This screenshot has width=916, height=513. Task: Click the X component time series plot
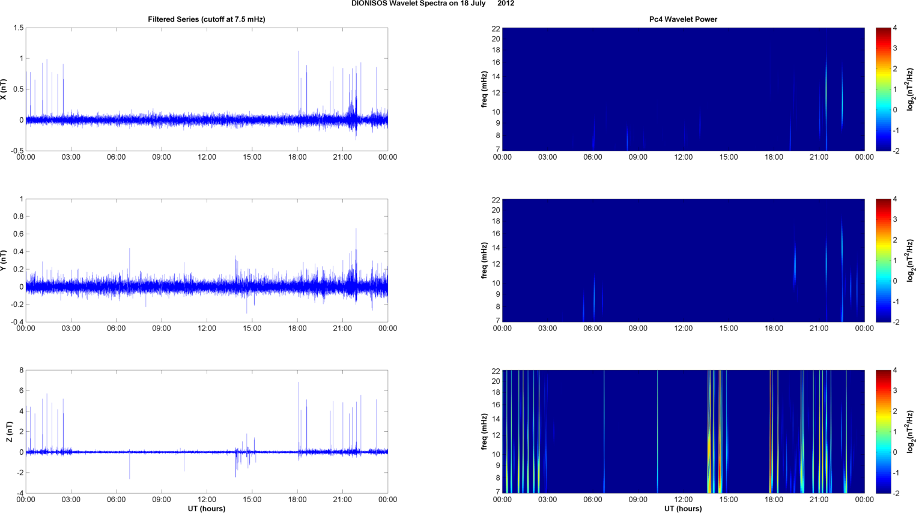click(x=206, y=89)
